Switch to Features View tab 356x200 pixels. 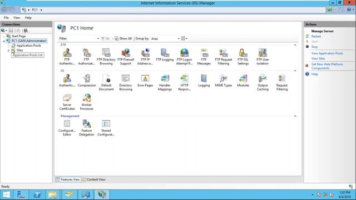pyautogui.click(x=68, y=179)
